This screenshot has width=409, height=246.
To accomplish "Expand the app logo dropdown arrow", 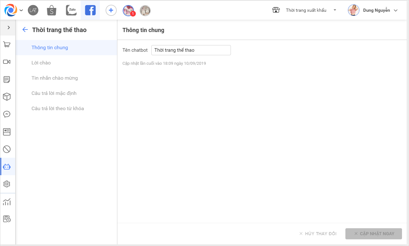I will coord(21,10).
